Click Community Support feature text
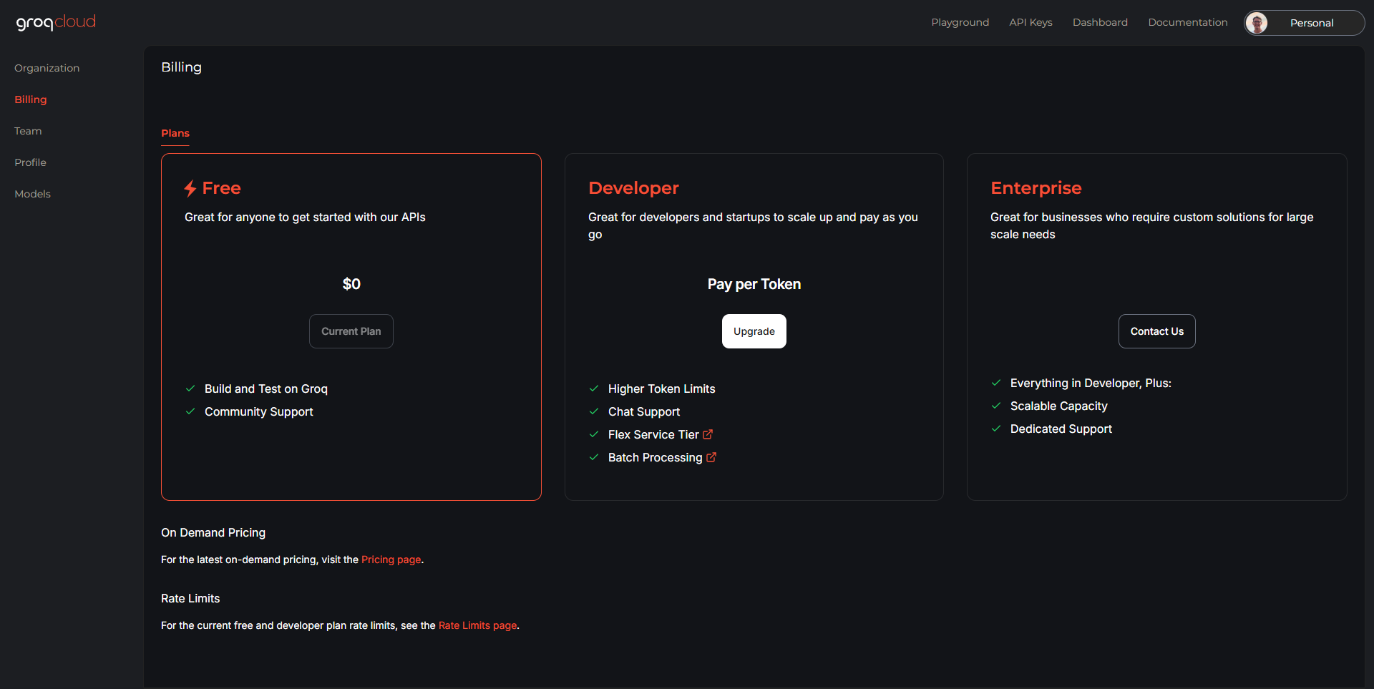The image size is (1374, 689). (x=259, y=411)
